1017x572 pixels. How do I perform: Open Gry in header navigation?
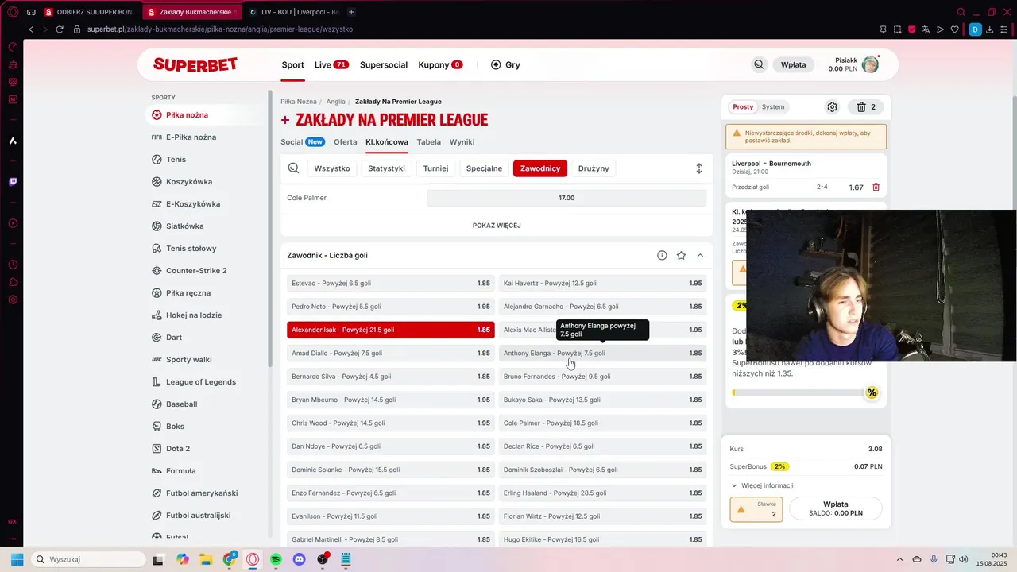point(505,64)
